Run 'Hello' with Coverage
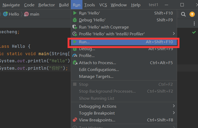 [x=104, y=27]
